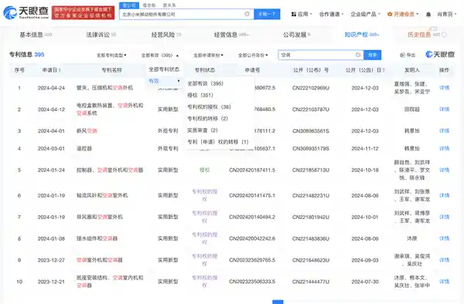
Task: Click patent name 管夹、压缩机和空调外机
Action: pyautogui.click(x=104, y=88)
